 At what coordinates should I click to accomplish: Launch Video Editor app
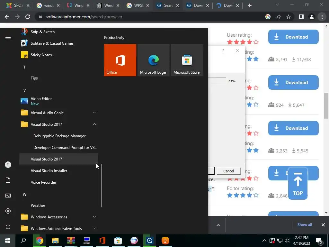coord(59,101)
